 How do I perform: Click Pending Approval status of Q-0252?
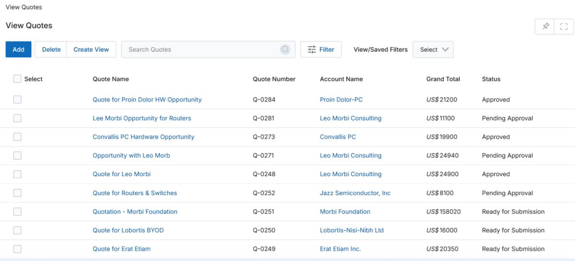point(507,193)
